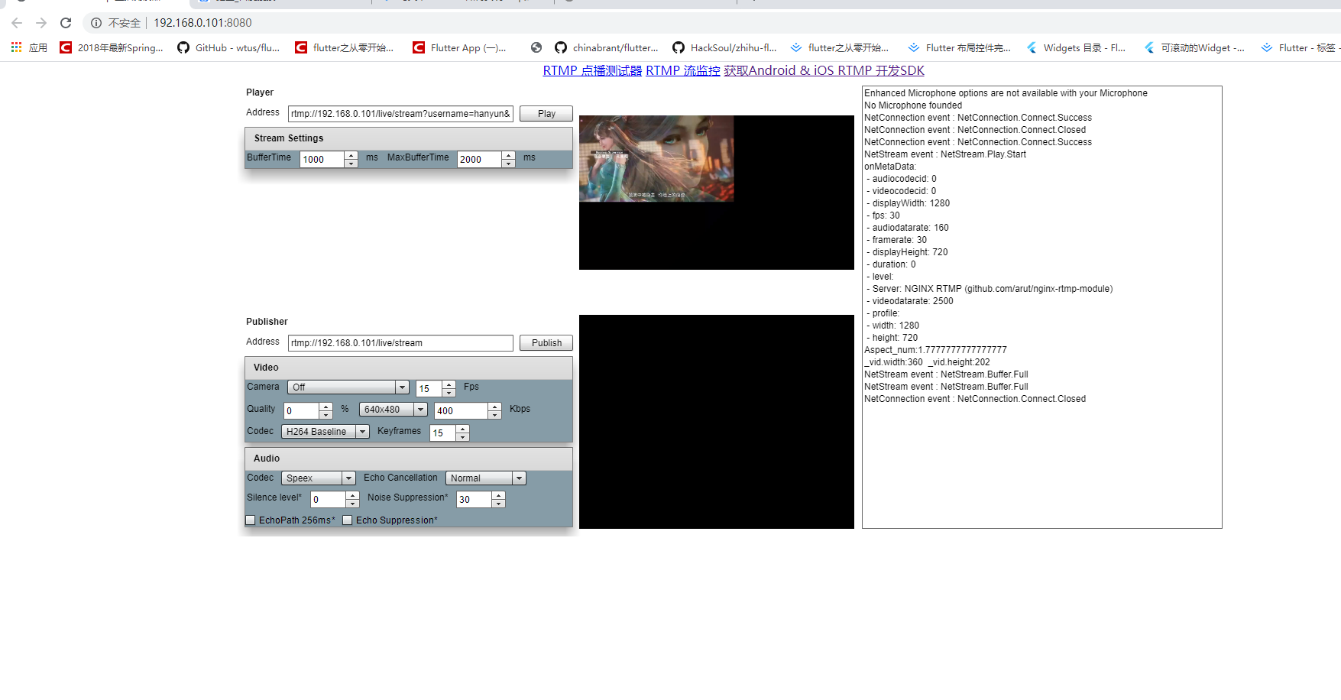Screen dimensions: 1341x700
Task: Open 可滚动的Widget bookmark
Action: (1194, 47)
